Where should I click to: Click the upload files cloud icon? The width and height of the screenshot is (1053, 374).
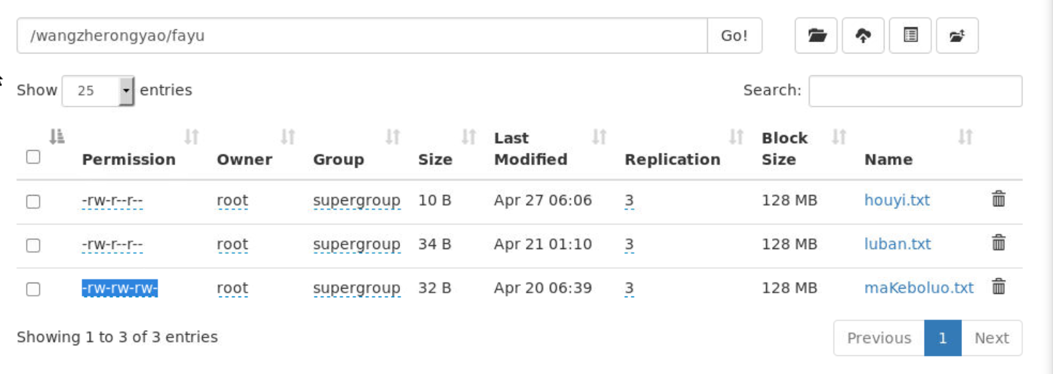pyautogui.click(x=863, y=35)
